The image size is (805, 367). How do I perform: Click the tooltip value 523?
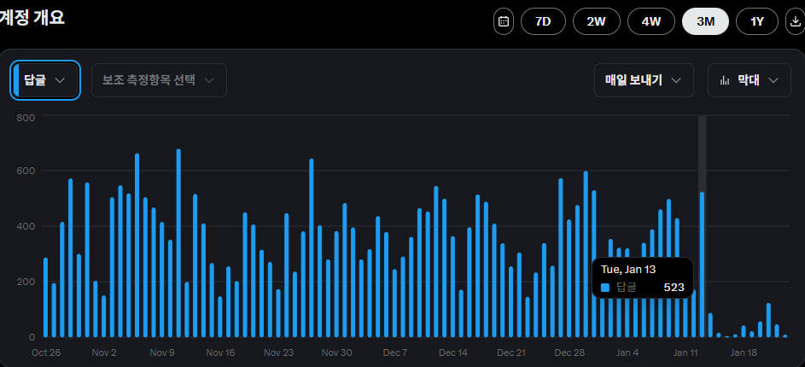click(674, 288)
